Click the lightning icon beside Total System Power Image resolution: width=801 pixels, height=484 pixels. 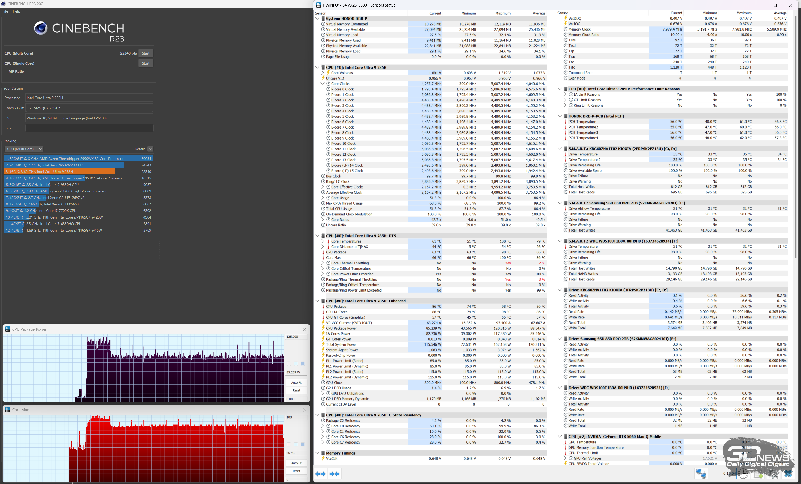pyautogui.click(x=323, y=344)
